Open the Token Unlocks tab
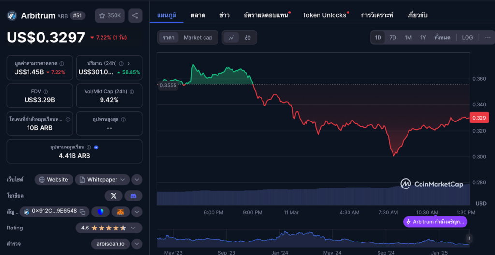 [324, 15]
